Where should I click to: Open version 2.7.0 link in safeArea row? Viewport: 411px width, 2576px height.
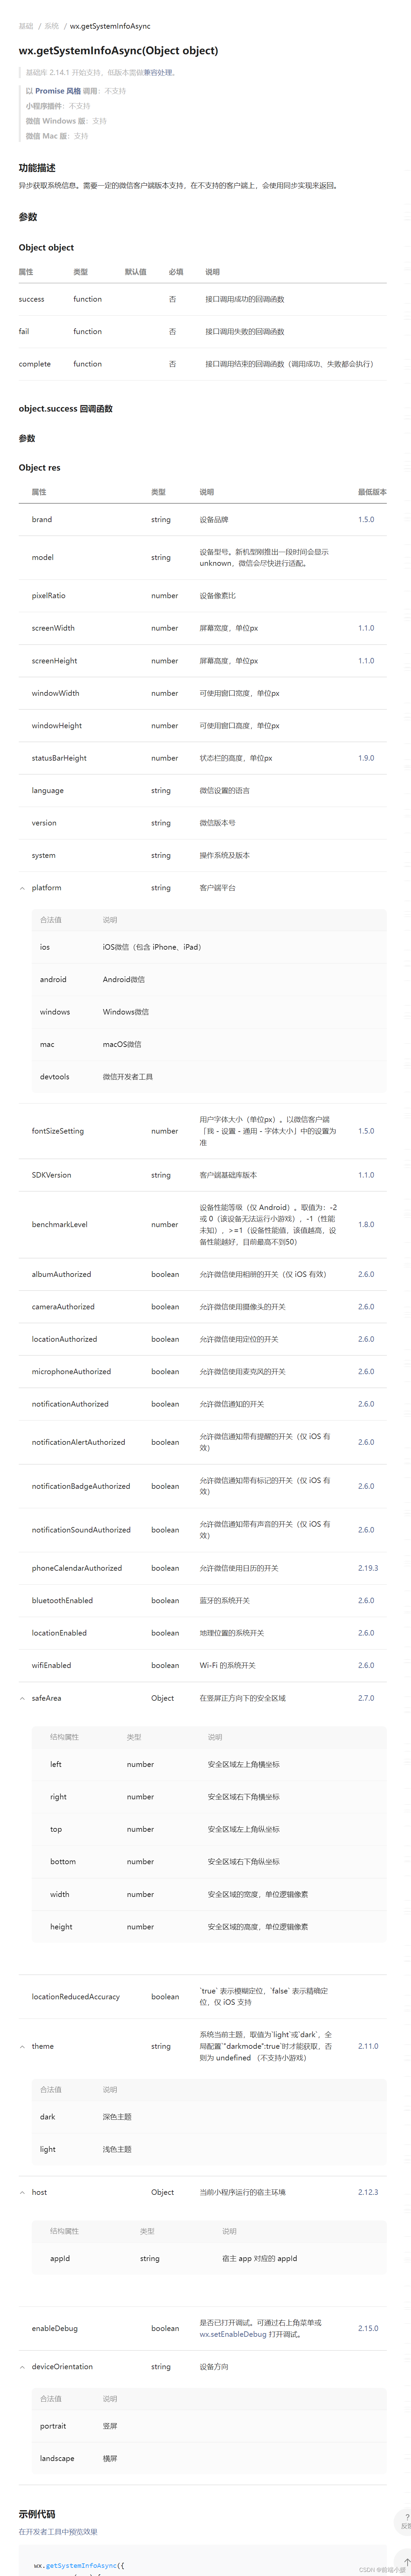click(366, 1698)
